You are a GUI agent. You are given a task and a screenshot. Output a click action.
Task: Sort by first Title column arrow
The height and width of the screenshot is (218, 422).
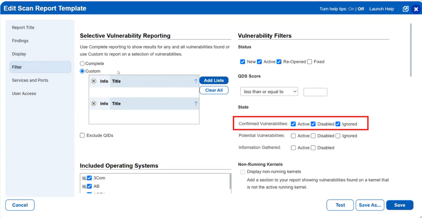coord(196,81)
